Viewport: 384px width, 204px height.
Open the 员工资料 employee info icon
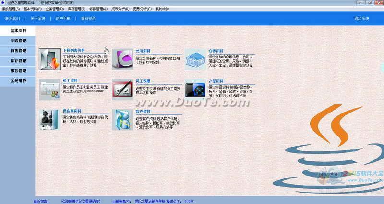click(50, 90)
